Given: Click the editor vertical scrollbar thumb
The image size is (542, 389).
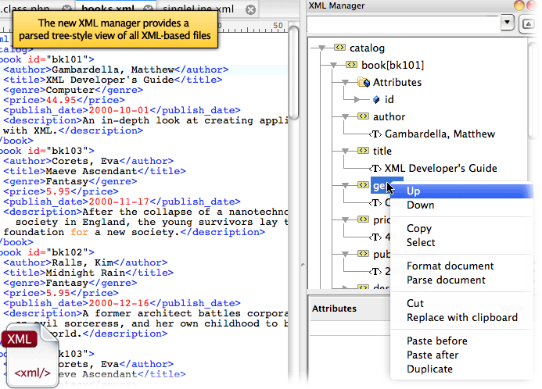Looking at the screenshot, I should [x=293, y=73].
